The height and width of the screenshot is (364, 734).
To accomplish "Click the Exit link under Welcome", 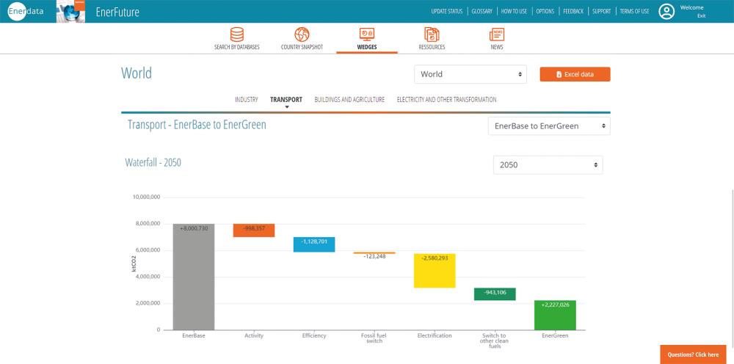I will coord(701,16).
